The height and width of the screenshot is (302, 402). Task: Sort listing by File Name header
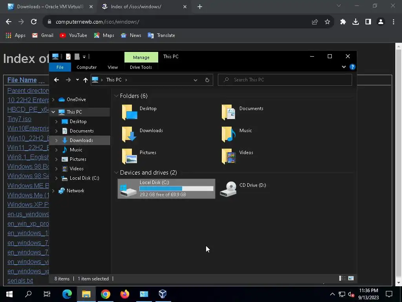point(22,80)
